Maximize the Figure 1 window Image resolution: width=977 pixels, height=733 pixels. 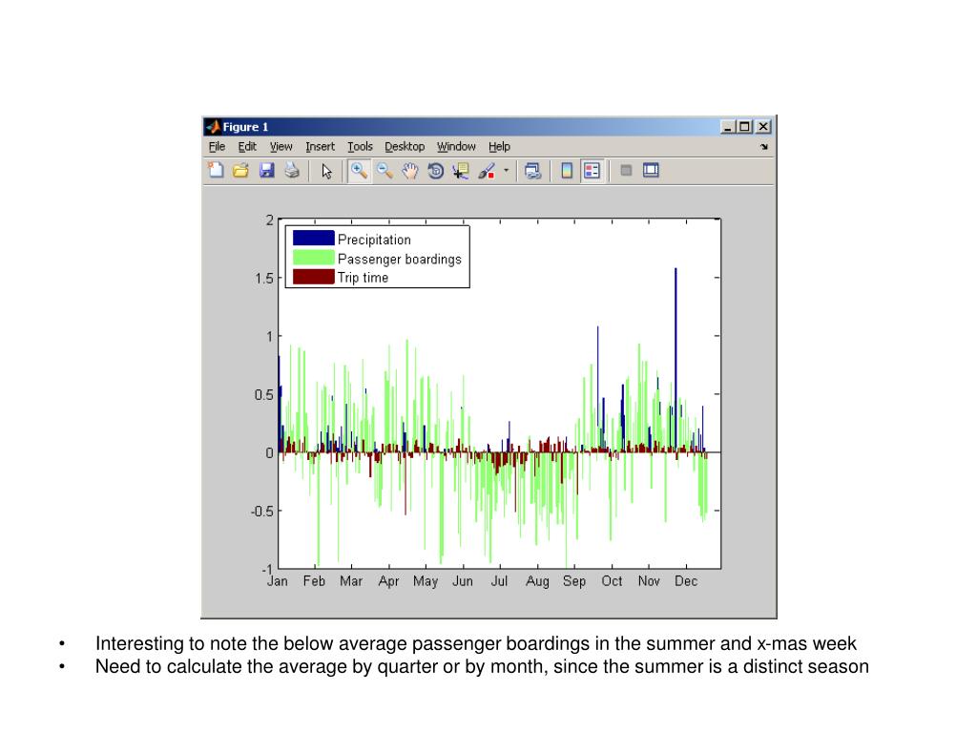(x=743, y=127)
